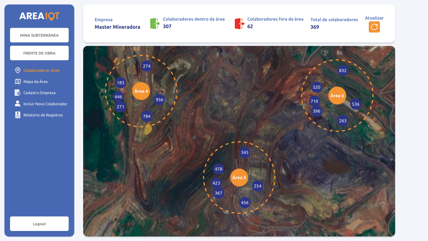The height and width of the screenshot is (241, 428).
Task: Open the Mina Subterrânea section
Action: pyautogui.click(x=39, y=35)
